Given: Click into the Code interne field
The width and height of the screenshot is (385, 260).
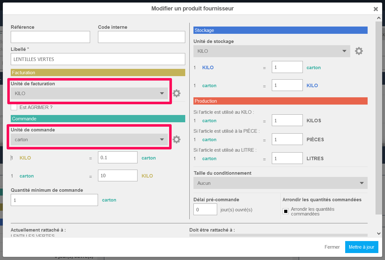Looking at the screenshot, I should pos(141,37).
